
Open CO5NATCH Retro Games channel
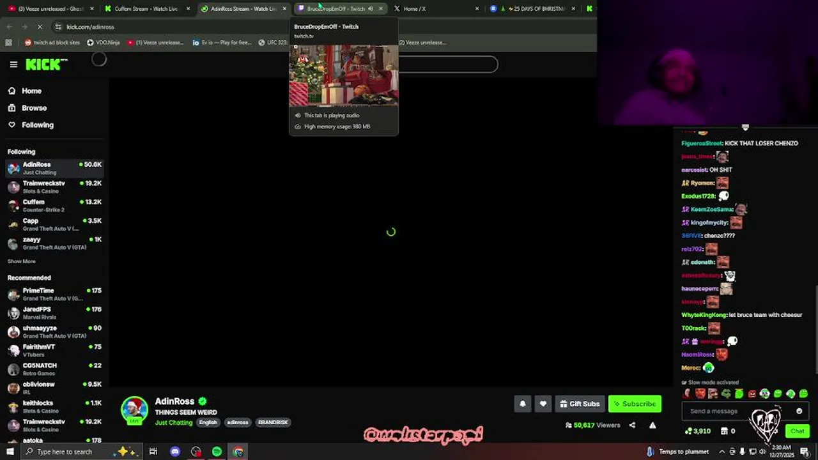click(x=54, y=369)
